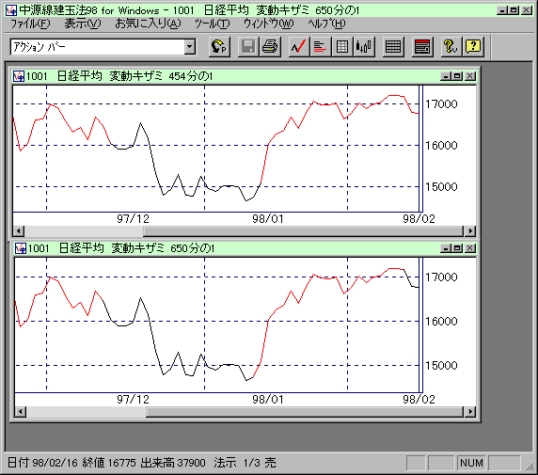The image size is (538, 475).
Task: Click the save floppy disk icon
Action: 248,47
